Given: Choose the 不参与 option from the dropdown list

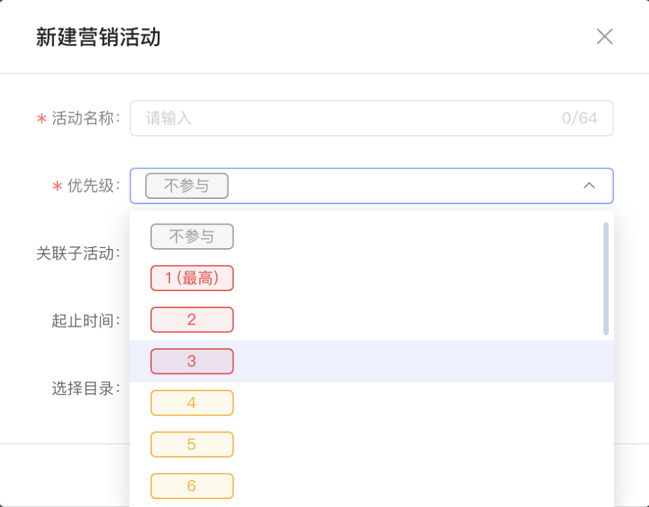Looking at the screenshot, I should [192, 236].
